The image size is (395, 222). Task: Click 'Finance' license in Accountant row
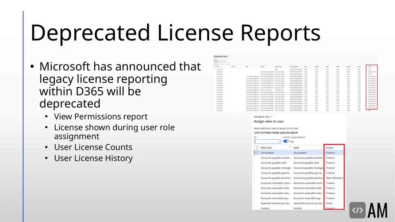coord(330,153)
